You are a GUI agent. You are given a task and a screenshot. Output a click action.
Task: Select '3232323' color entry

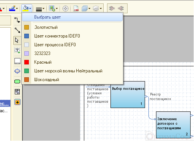[x=73, y=53]
